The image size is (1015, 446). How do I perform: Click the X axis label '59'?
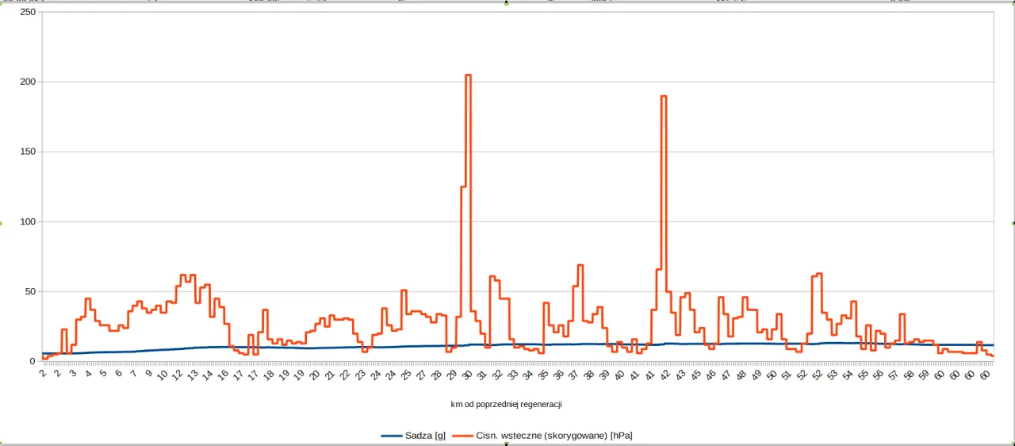click(x=925, y=375)
